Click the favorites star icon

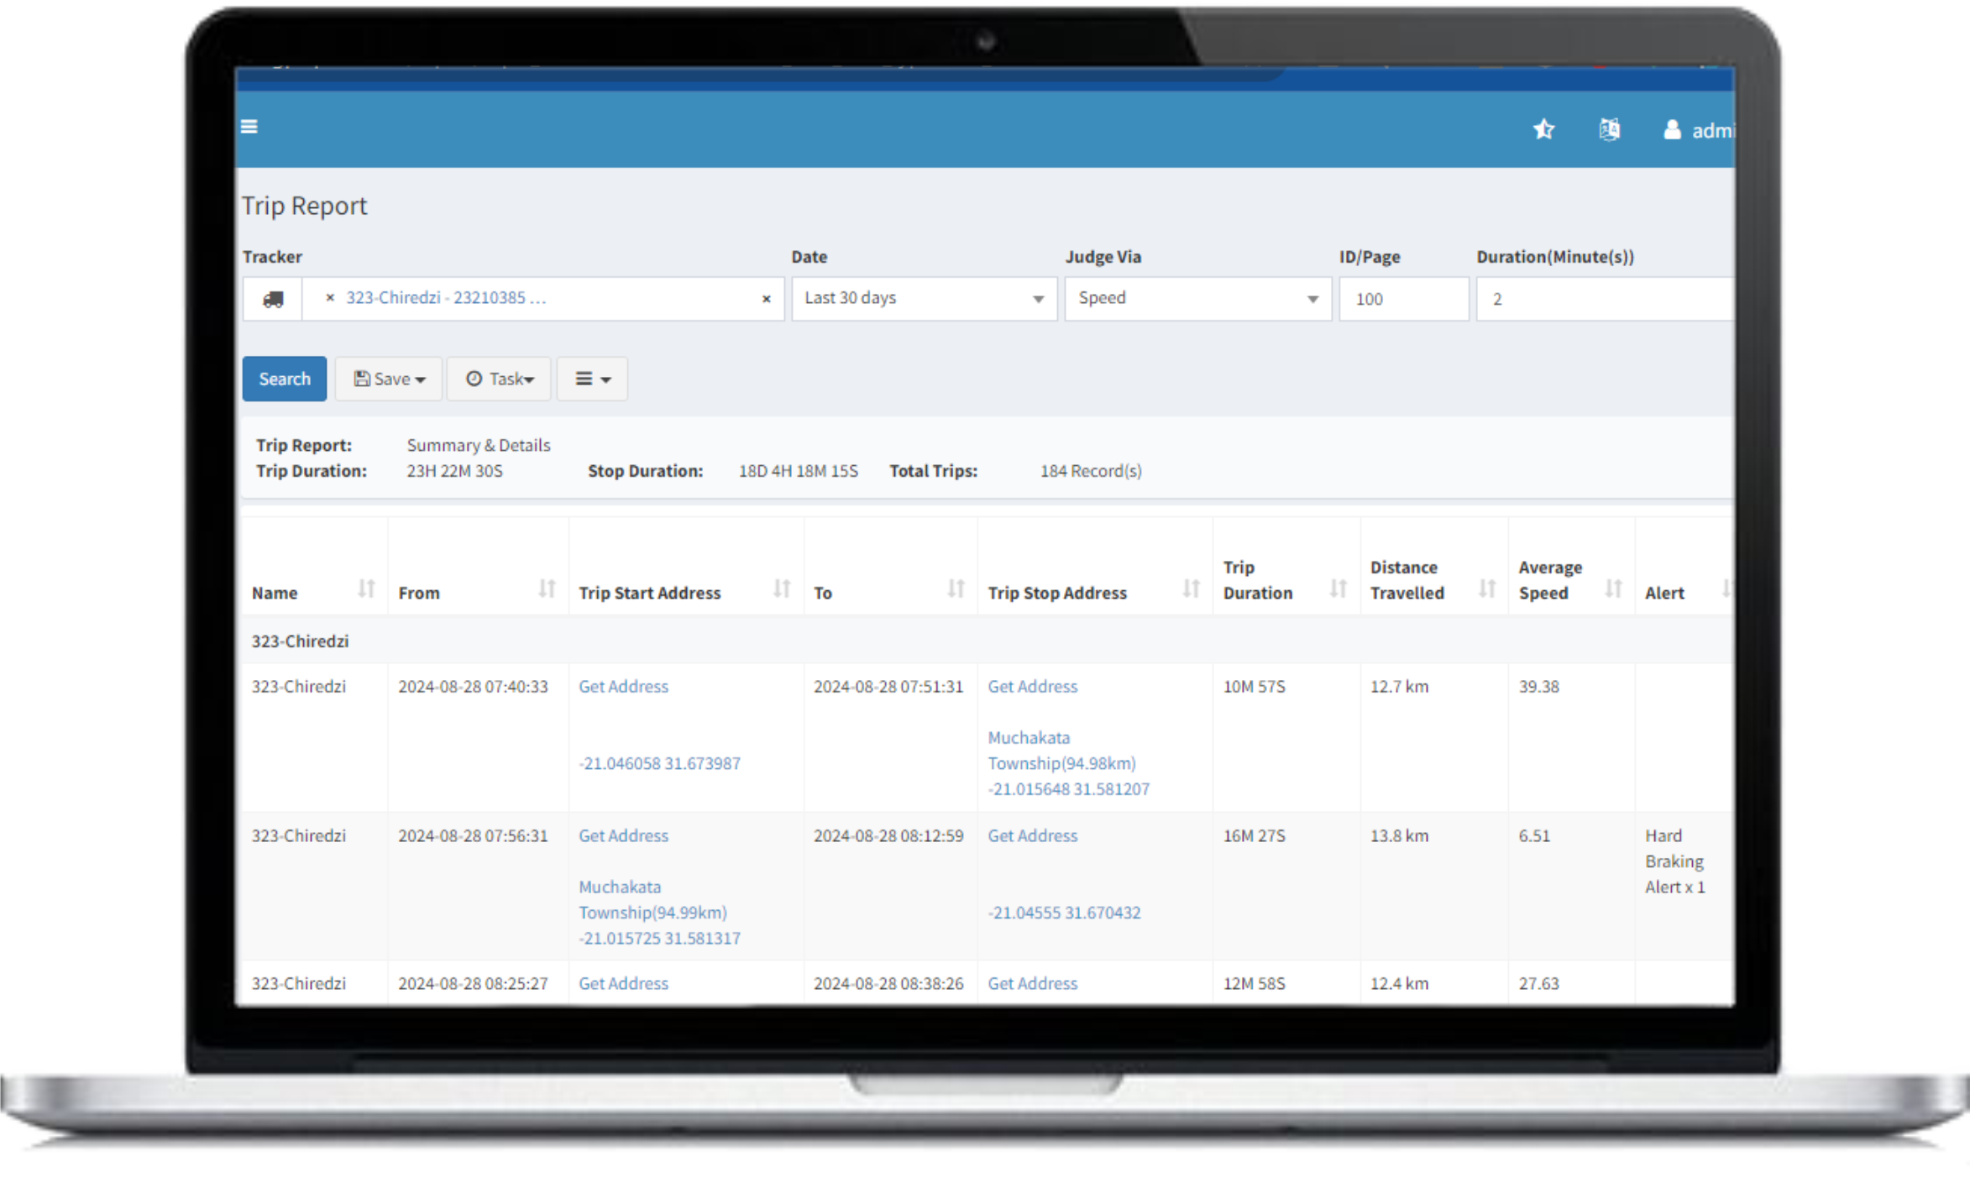click(1543, 129)
